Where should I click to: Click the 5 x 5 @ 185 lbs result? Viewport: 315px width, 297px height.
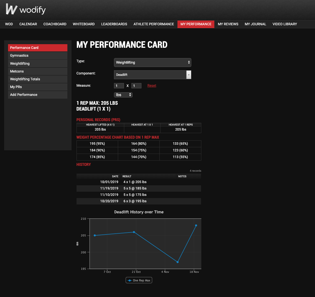(135, 188)
